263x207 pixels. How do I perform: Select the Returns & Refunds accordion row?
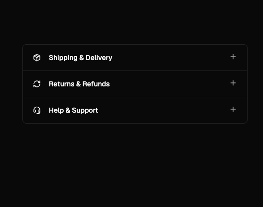135,84
